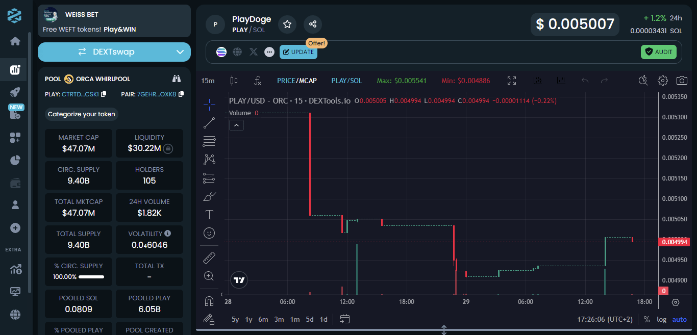
Task: Toggle magnet mode for drawings
Action: tap(209, 301)
